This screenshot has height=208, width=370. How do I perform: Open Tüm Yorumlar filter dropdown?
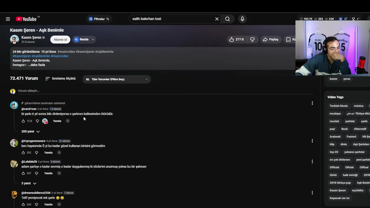click(116, 79)
